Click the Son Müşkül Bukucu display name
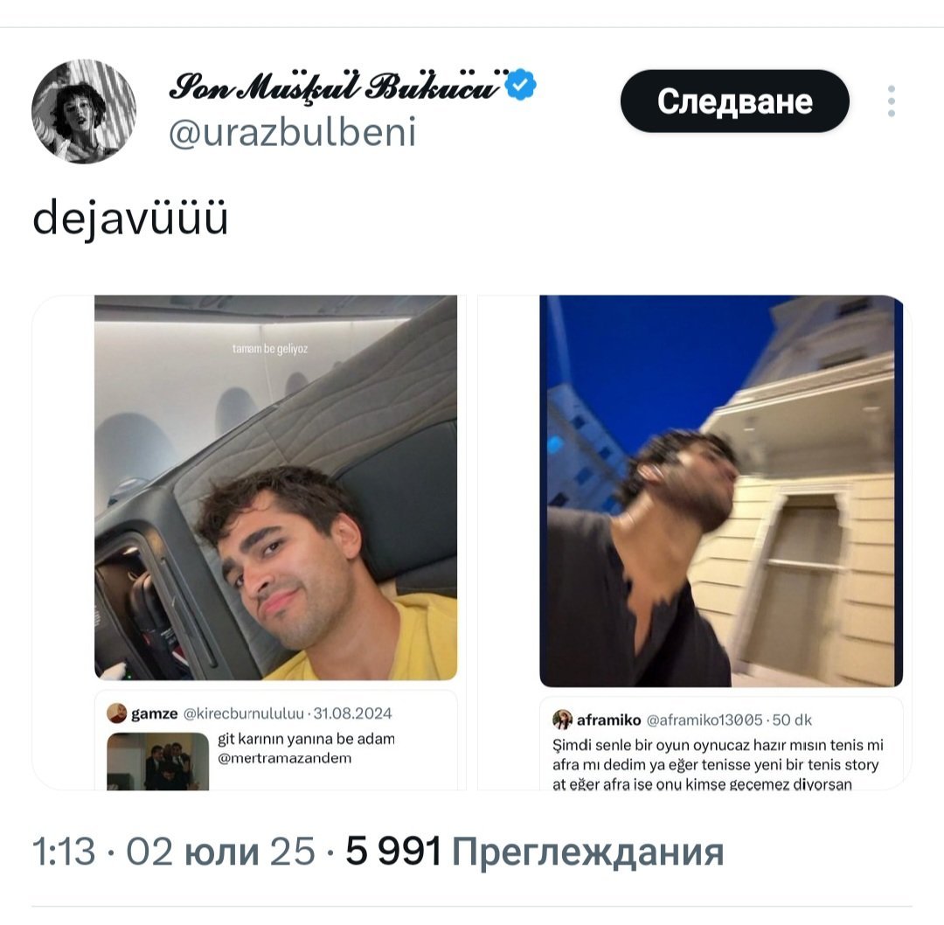The width and height of the screenshot is (944, 925). coord(336,86)
